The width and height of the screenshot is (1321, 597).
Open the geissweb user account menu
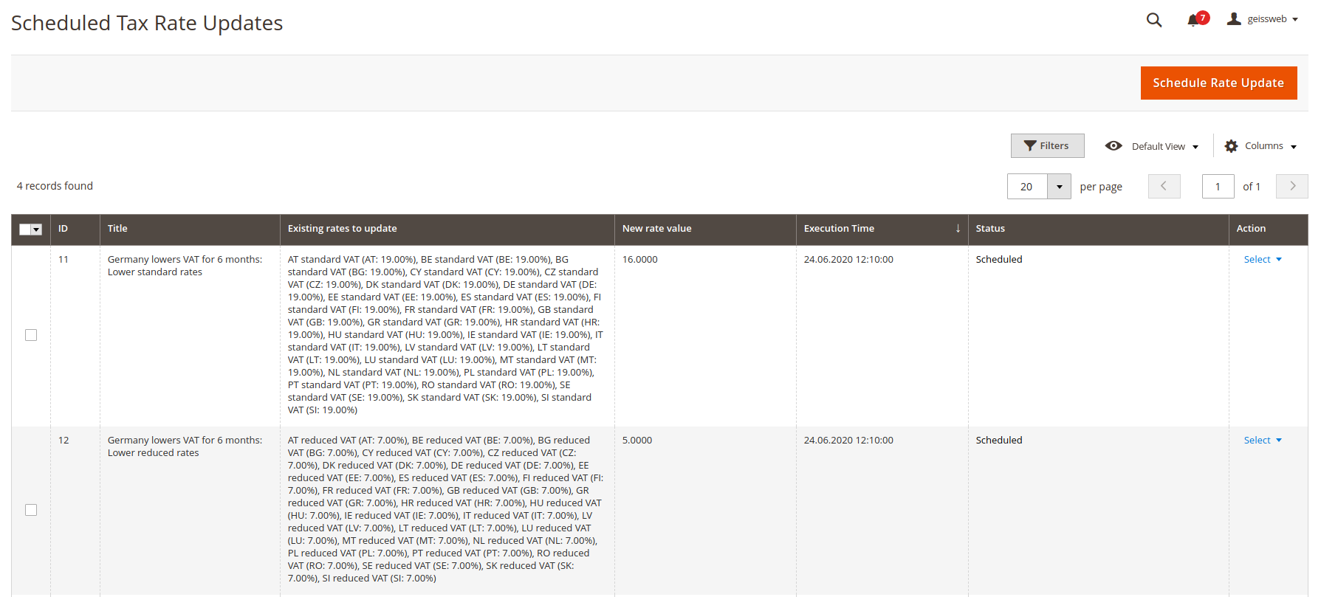(x=1263, y=19)
